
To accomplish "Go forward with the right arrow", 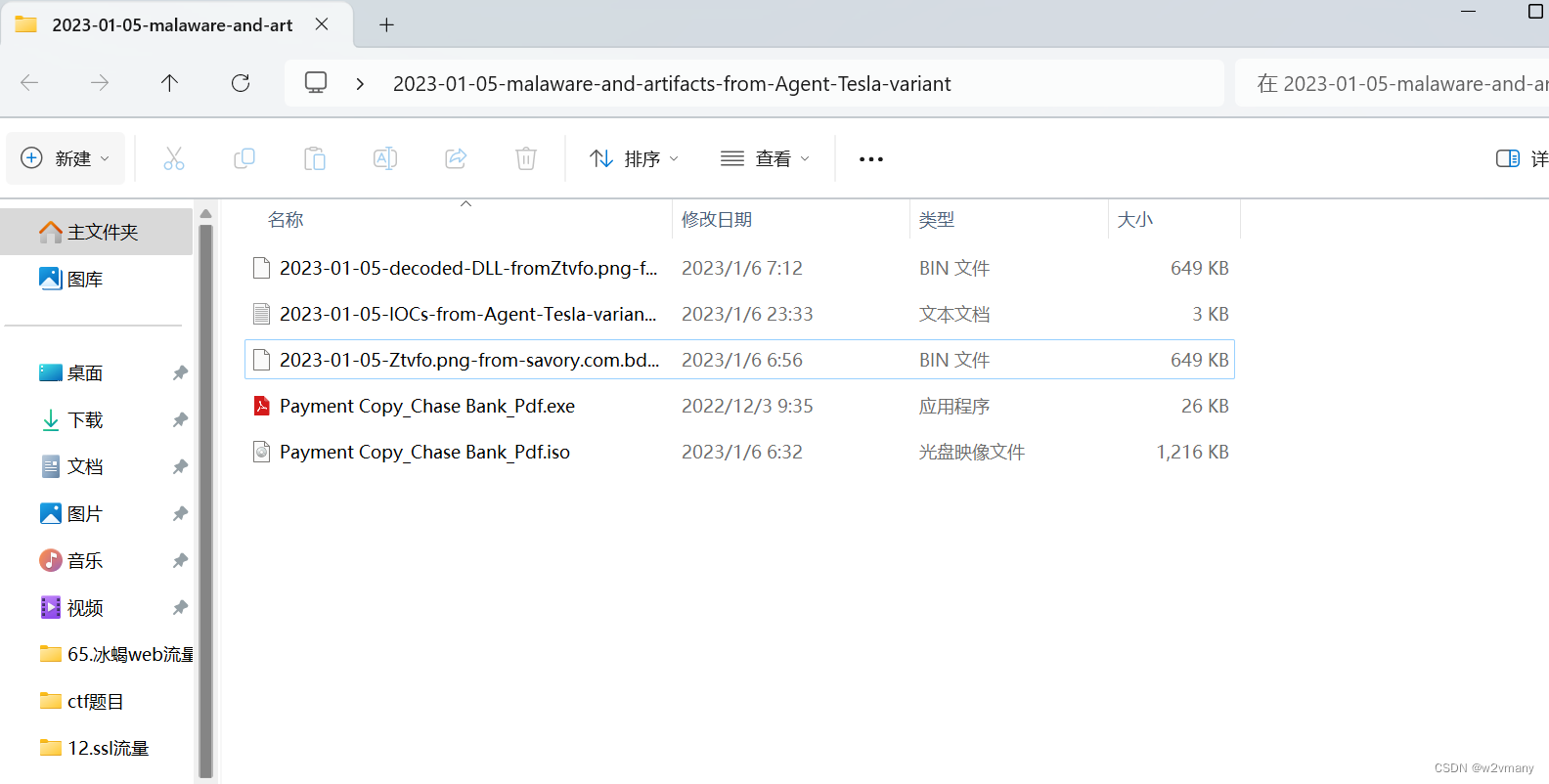I will coord(100,83).
